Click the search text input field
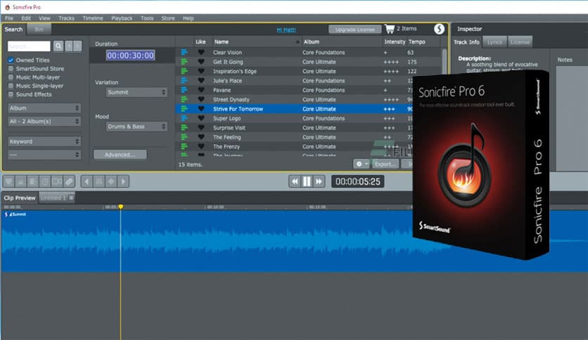Screen dimensions: 588x340 click(x=29, y=46)
